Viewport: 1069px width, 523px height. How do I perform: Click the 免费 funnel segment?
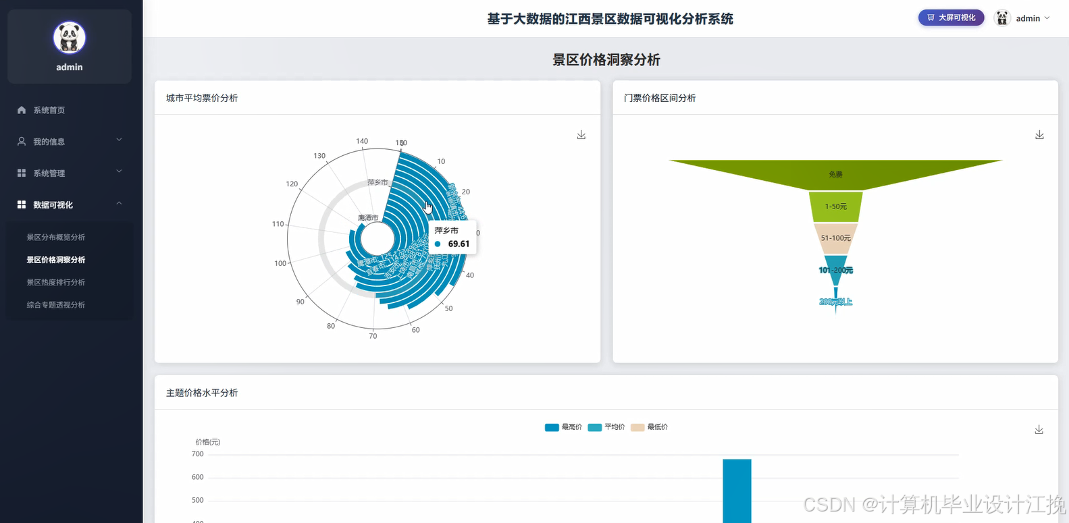[836, 174]
